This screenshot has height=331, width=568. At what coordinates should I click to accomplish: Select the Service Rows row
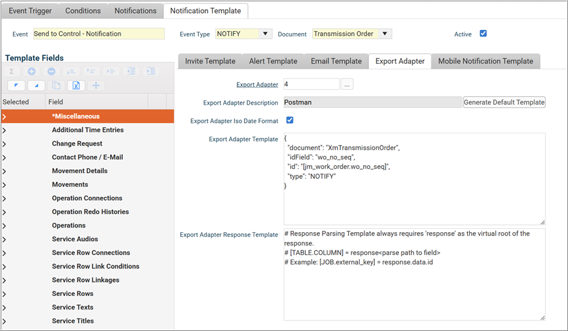click(x=88, y=294)
